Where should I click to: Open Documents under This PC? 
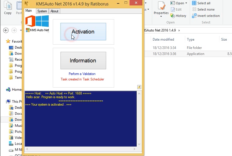15,114
